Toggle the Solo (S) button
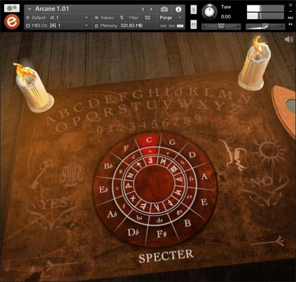296x282 pixels. click(193, 10)
